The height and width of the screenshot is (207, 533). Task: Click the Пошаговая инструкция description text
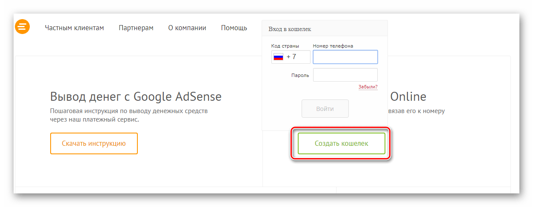[x=128, y=115]
